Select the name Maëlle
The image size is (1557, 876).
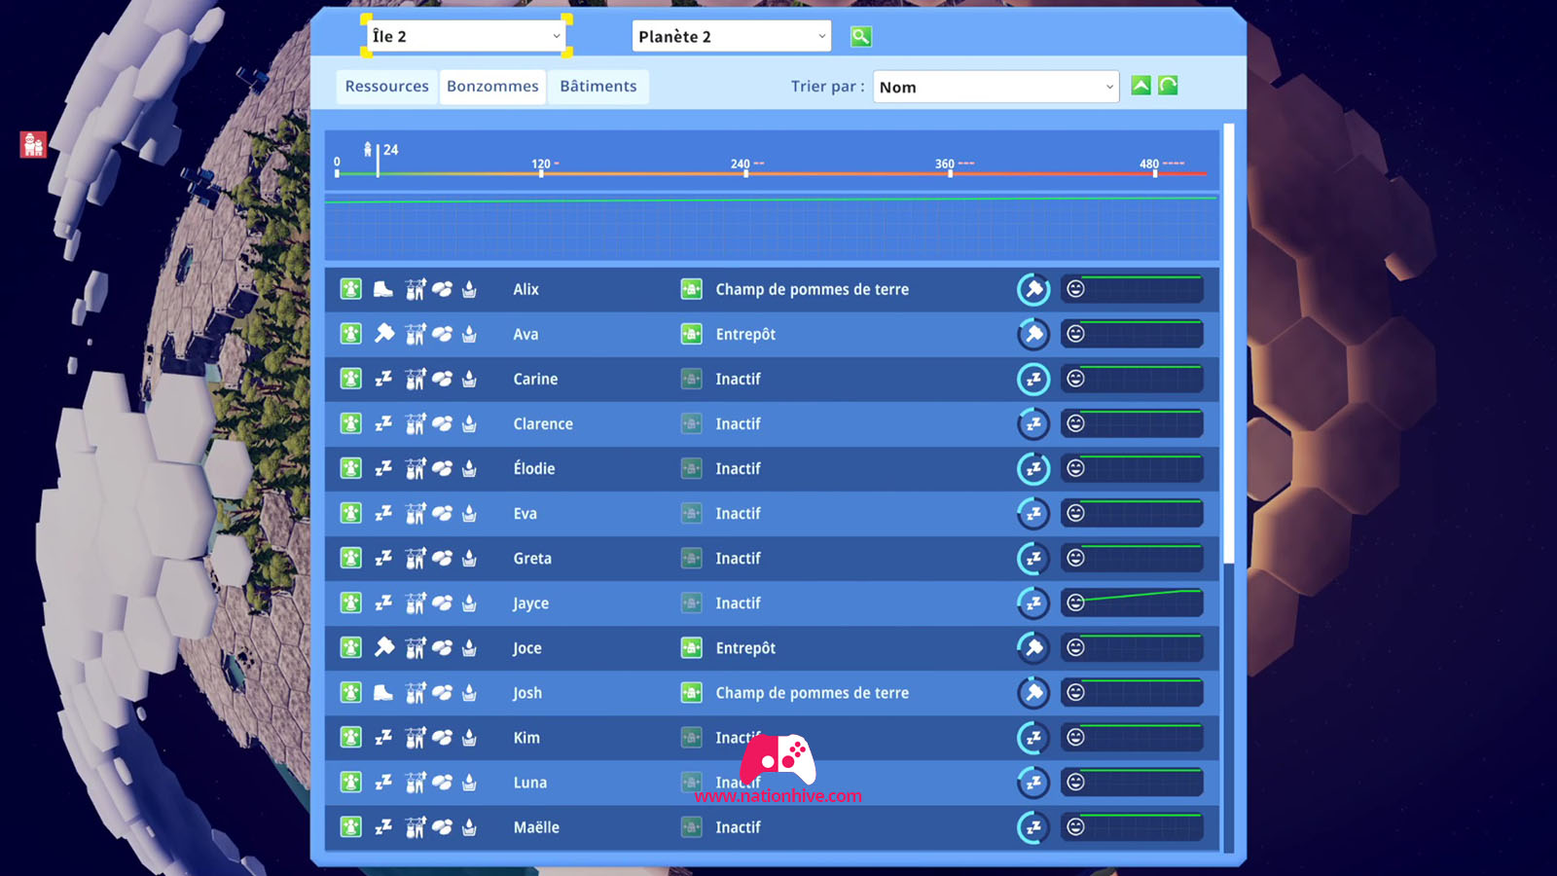tap(536, 826)
